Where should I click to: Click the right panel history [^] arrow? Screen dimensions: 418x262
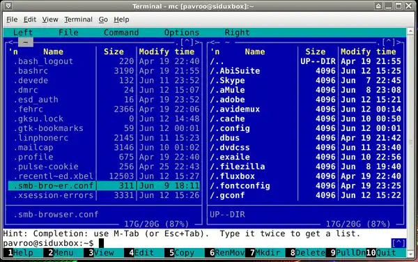tap(388, 42)
